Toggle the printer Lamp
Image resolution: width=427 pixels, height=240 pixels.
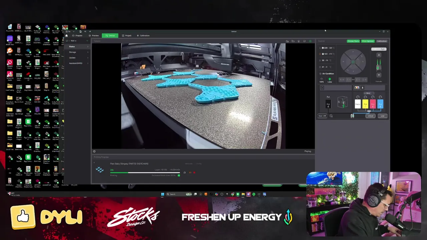click(330, 80)
